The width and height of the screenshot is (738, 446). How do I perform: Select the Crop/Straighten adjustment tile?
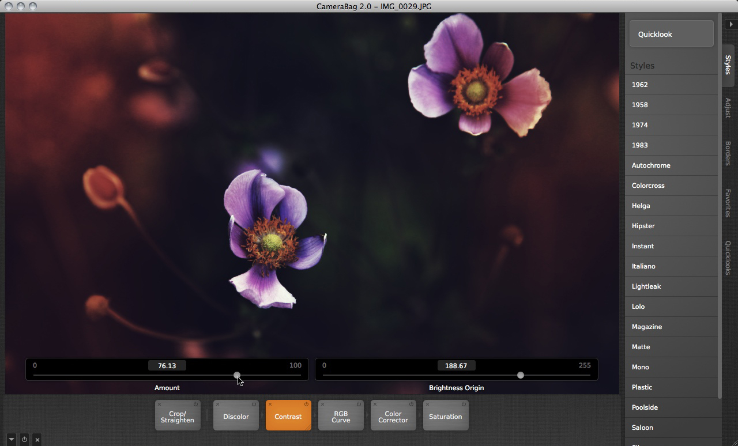178,415
